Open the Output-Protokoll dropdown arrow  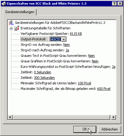point(64,39)
